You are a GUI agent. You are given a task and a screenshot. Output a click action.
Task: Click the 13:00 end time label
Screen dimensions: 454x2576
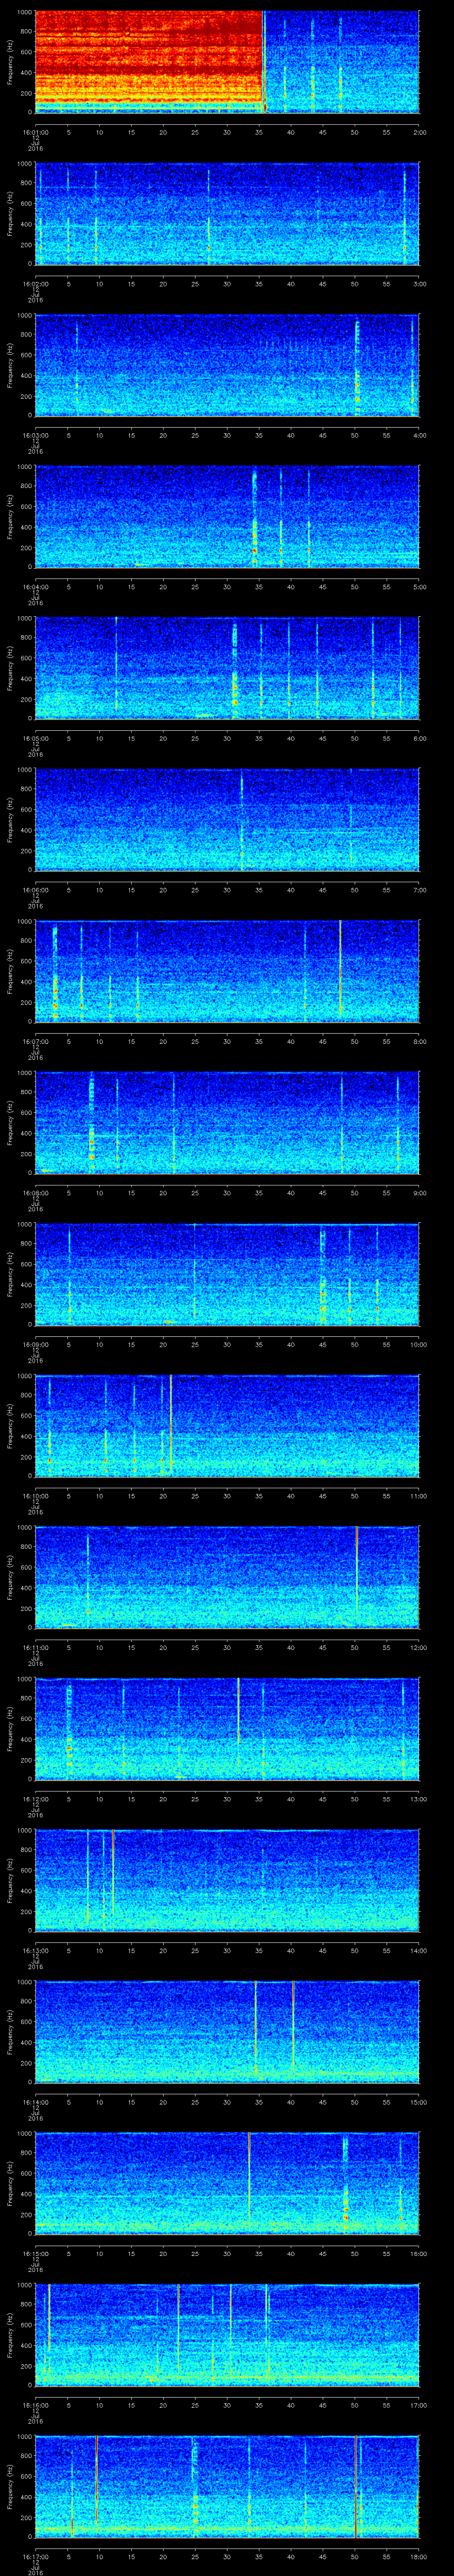pos(418,1799)
